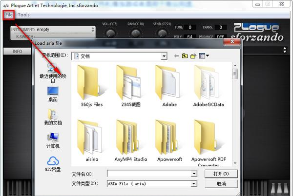Click the POLY value field
Image resolution: width=293 pixels, height=196 pixels.
[190, 36]
